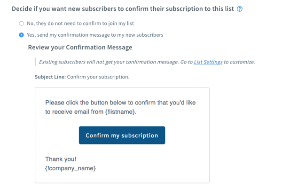
Task: Click the 'Yes, send my confirmation message' label text
Action: tap(94, 35)
